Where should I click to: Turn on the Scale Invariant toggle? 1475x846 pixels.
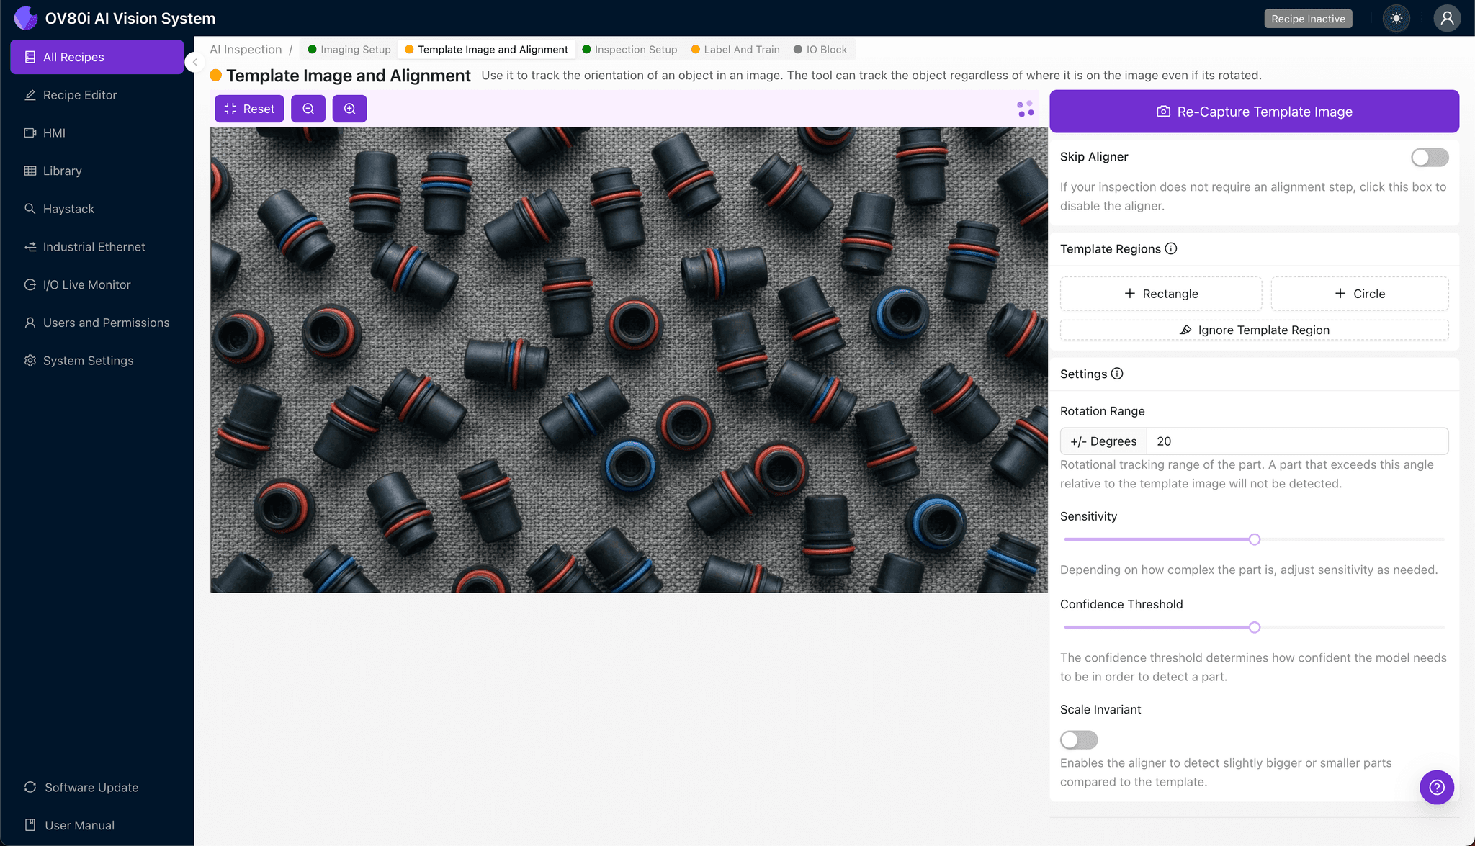click(x=1078, y=739)
